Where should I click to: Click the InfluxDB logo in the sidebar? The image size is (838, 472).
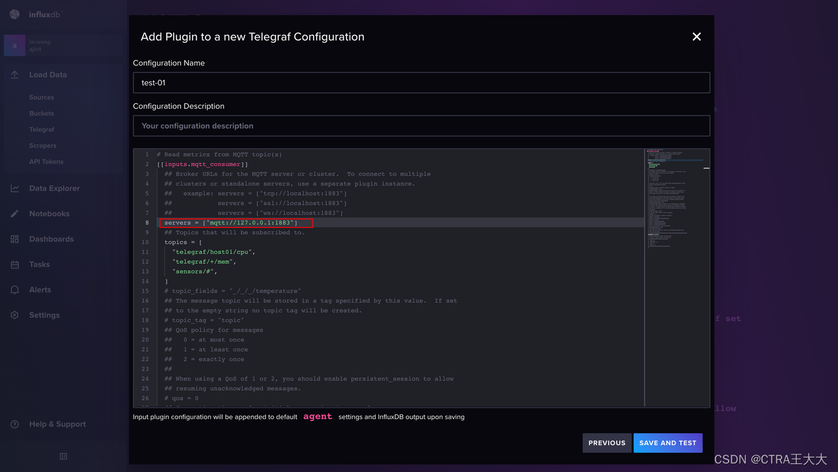click(x=14, y=14)
